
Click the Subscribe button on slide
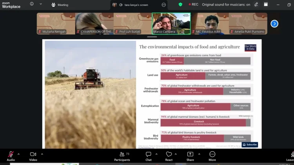pos(250,145)
